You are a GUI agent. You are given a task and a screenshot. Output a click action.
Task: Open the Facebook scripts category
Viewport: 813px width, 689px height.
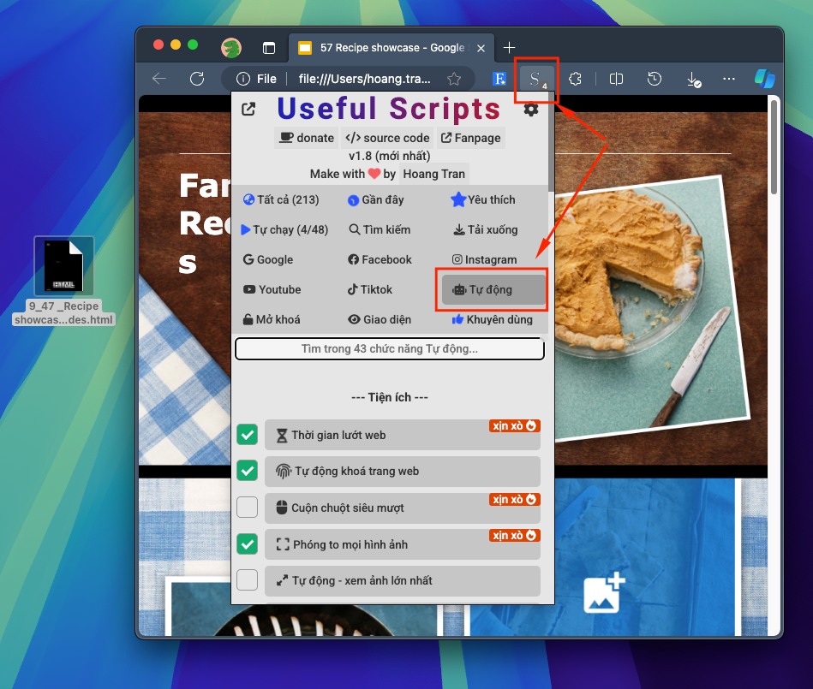click(x=380, y=259)
